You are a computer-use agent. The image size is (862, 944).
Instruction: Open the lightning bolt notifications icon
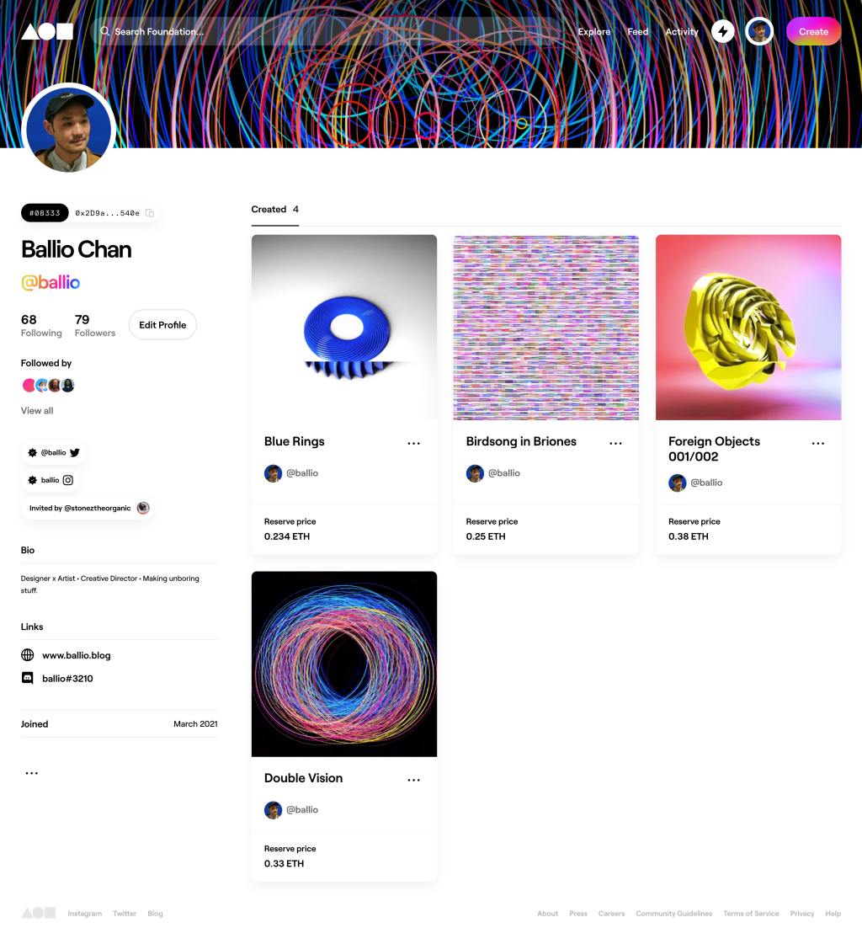722,31
